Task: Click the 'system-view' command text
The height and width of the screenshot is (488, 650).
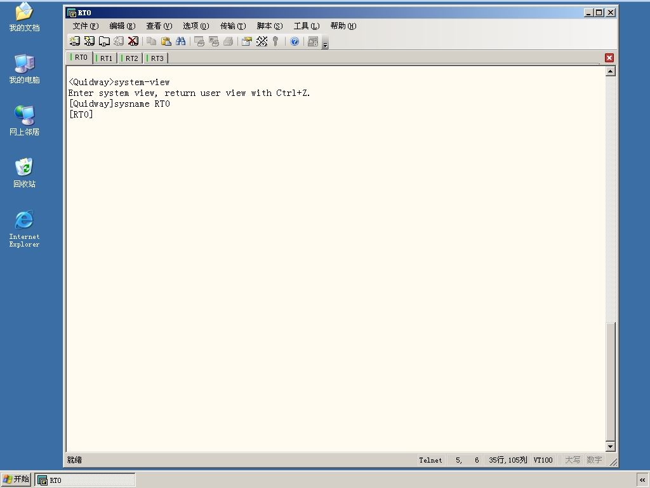Action: click(x=142, y=82)
